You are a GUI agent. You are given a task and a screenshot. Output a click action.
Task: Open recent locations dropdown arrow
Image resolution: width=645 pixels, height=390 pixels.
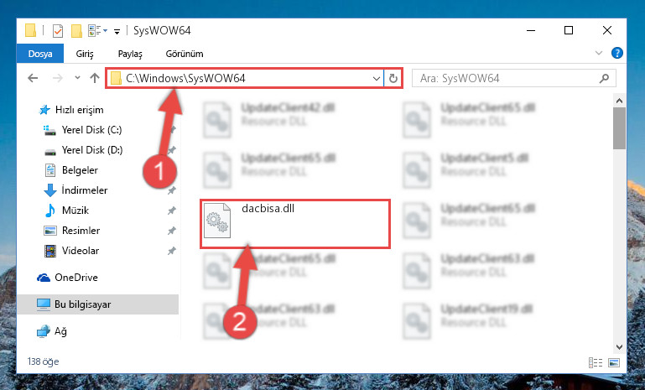pyautogui.click(x=77, y=78)
